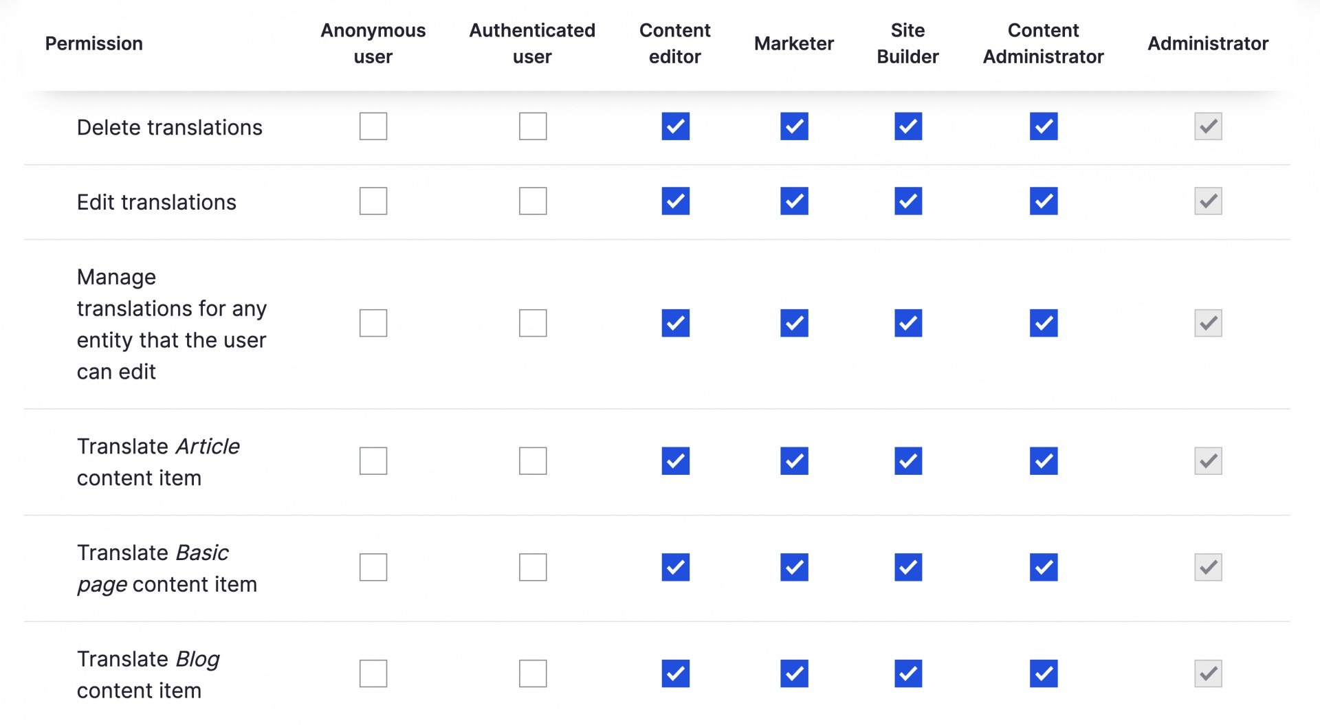Uncheck Manage translations for Content Administrator

1043,323
